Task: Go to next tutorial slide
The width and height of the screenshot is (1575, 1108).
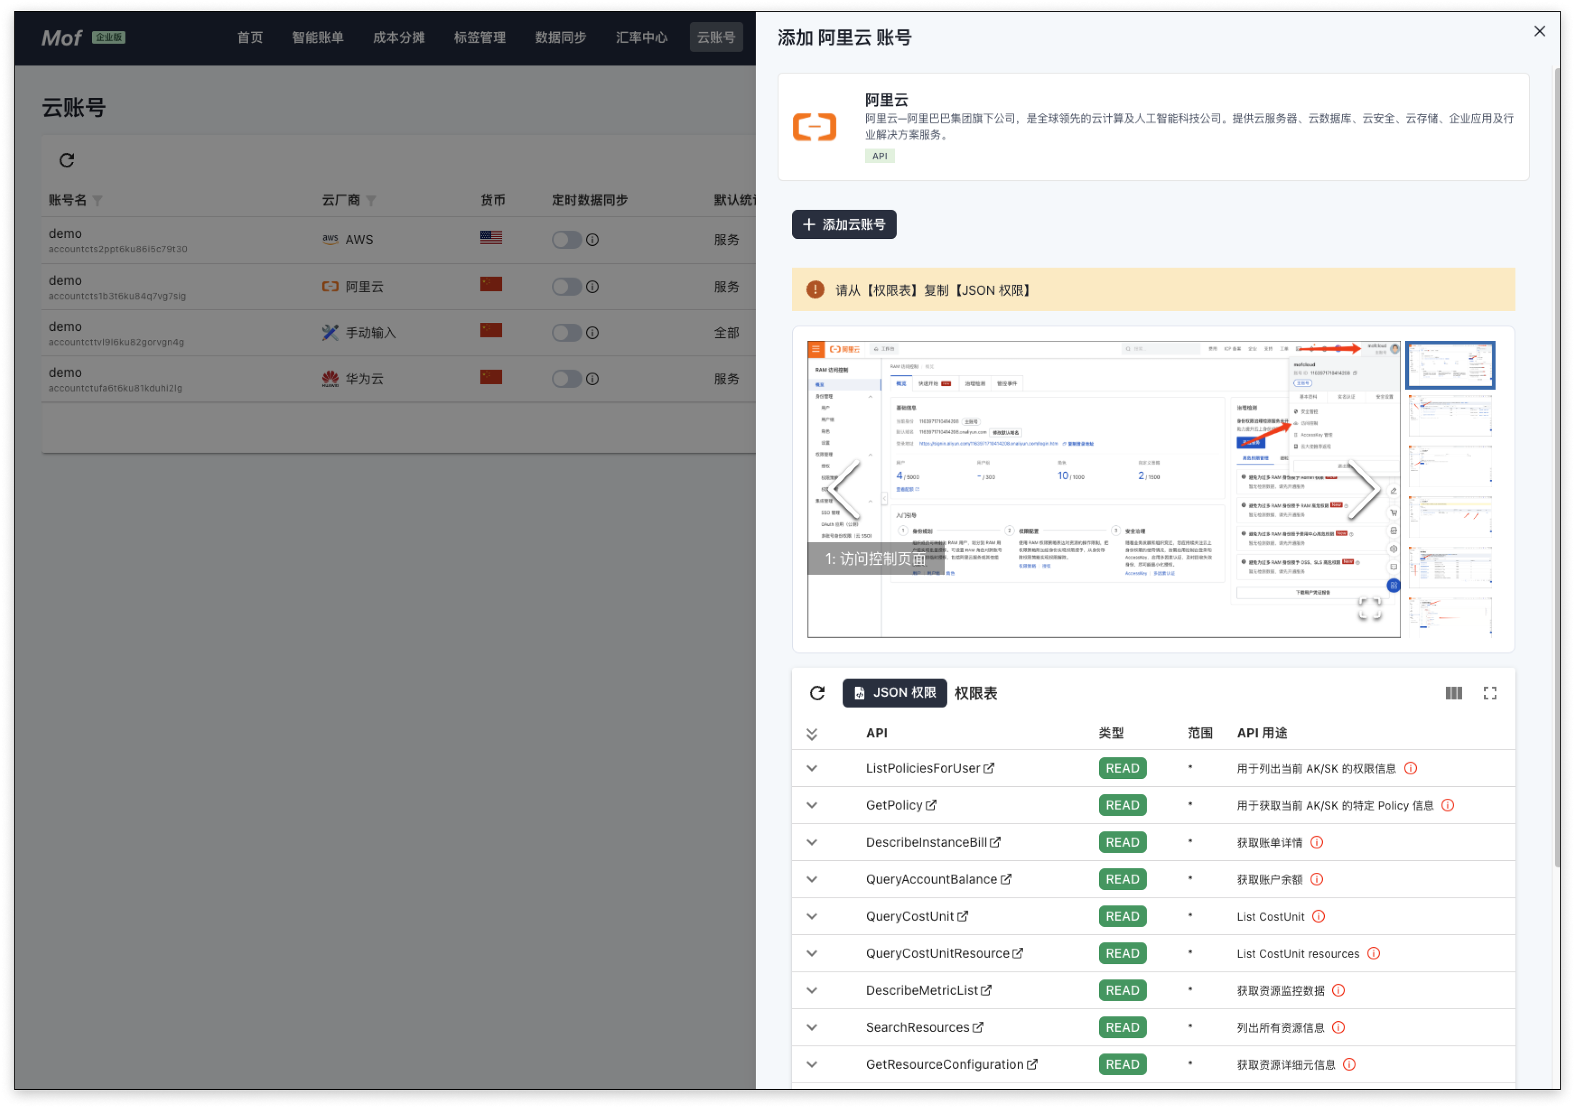Action: (1364, 490)
